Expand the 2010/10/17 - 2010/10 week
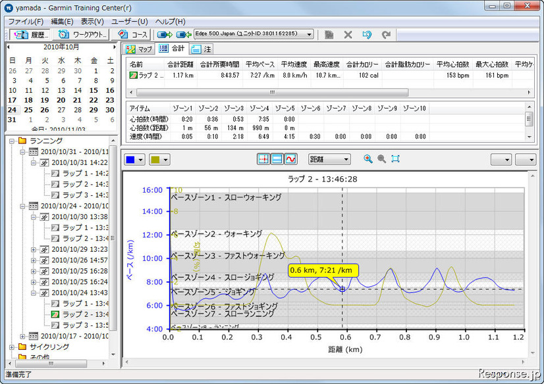 [x=22, y=336]
